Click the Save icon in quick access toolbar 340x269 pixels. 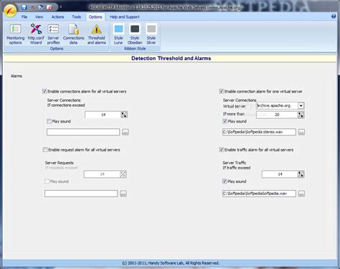click(x=24, y=7)
